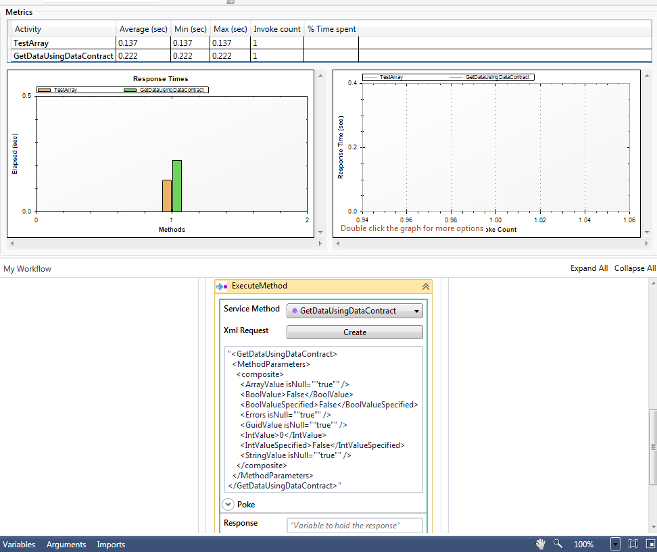Click the Collapse All link

(x=635, y=268)
